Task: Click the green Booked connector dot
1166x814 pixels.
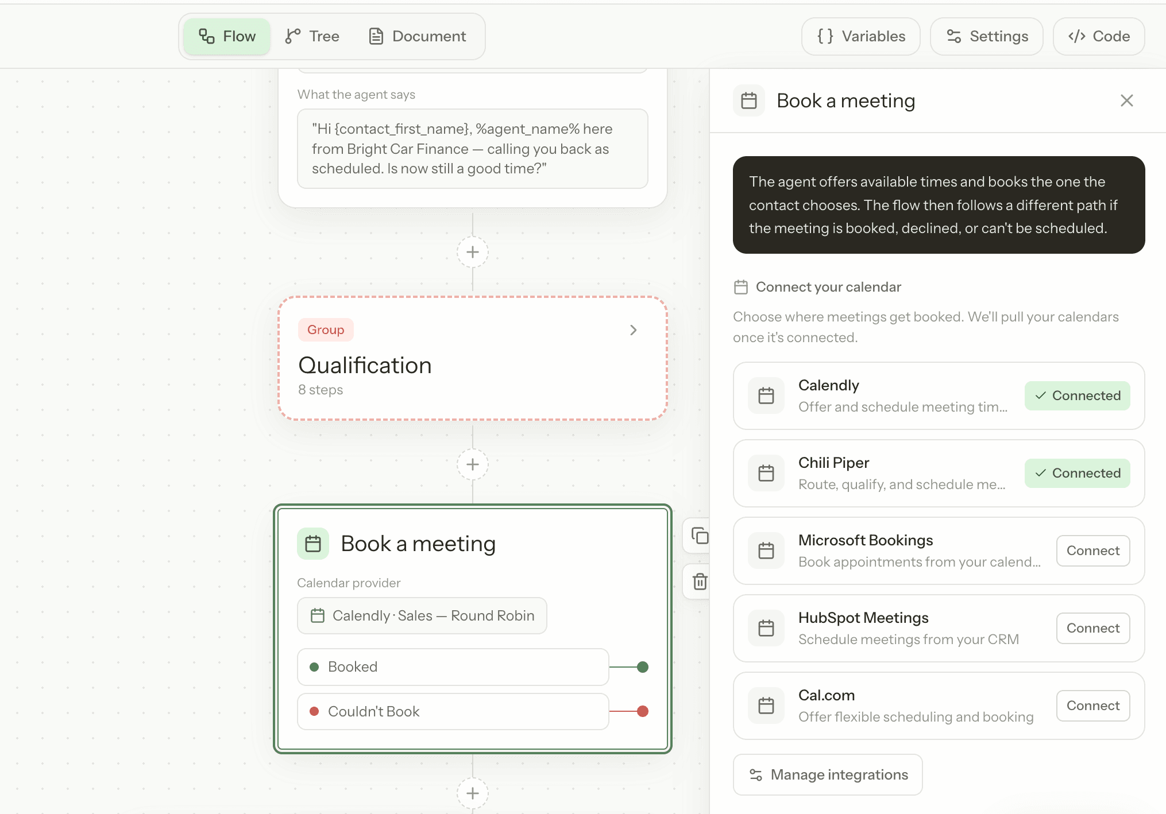Action: click(643, 667)
